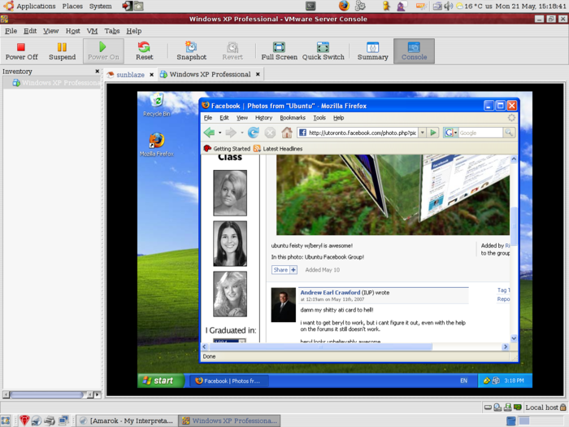This screenshot has height=427, width=569.
Task: Open the Places menu
Action: [x=72, y=7]
